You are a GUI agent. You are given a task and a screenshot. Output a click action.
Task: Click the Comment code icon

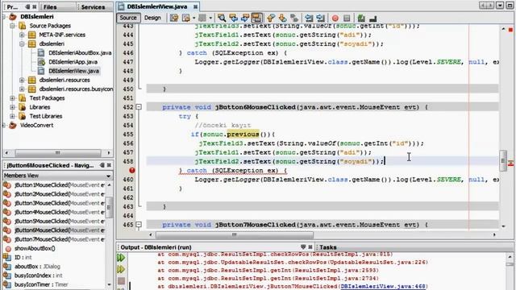[361, 18]
